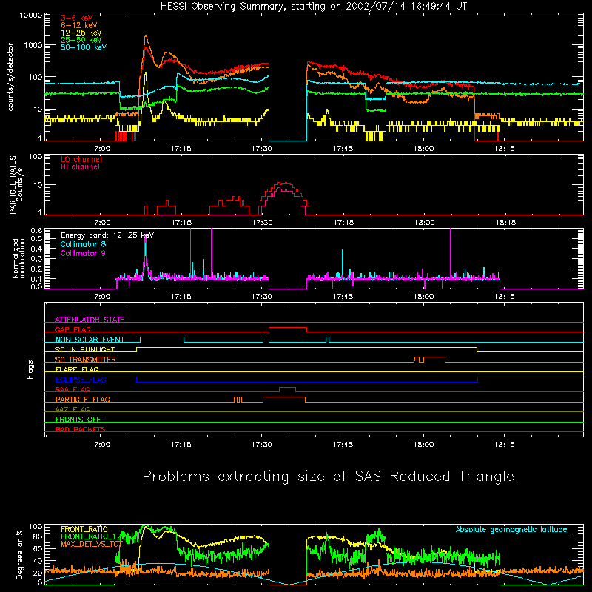Click the 'Degrees or %' axis label

[19, 554]
